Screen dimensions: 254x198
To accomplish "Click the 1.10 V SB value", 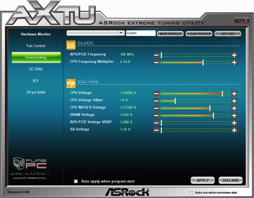I will [x=125, y=129].
